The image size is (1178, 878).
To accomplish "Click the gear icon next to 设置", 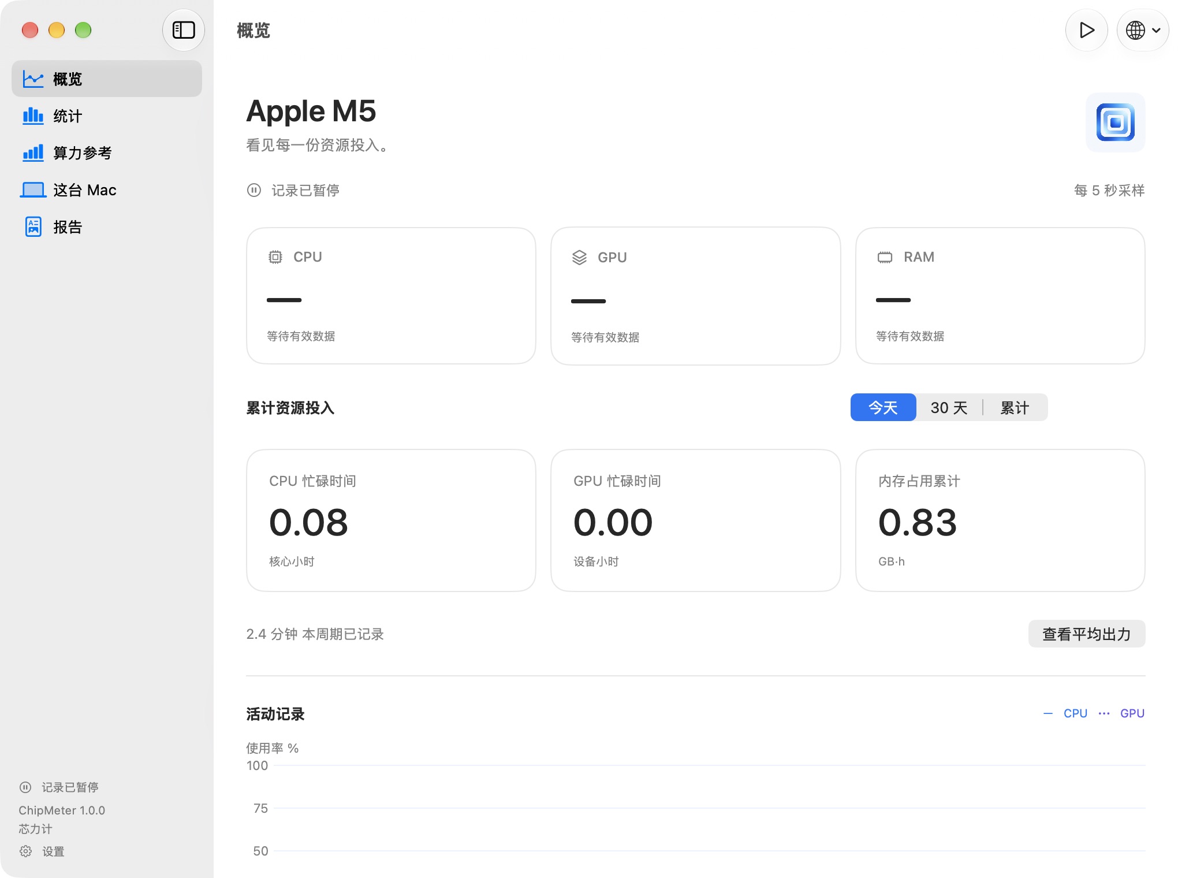I will pos(26,851).
